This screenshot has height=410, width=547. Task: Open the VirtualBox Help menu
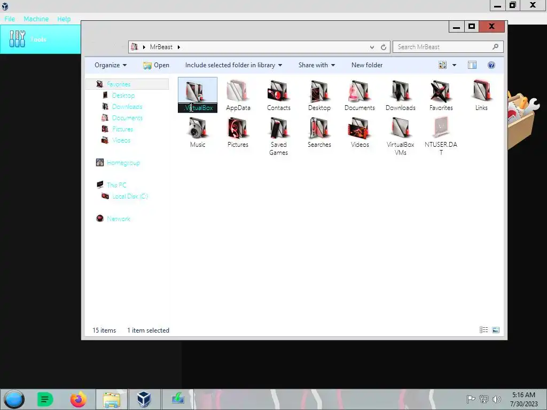[64, 19]
